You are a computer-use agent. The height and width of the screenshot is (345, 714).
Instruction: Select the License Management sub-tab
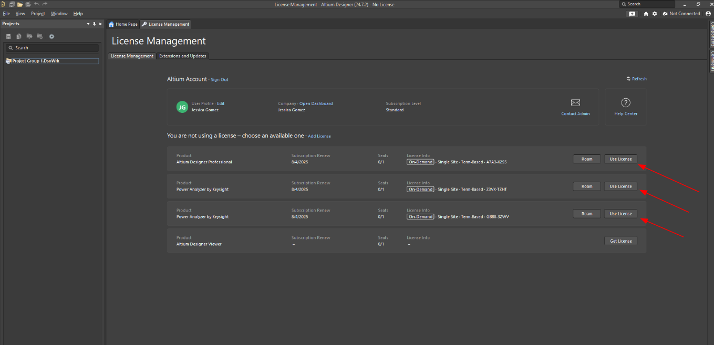click(x=132, y=56)
